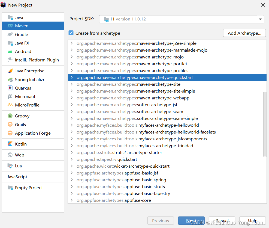
Task: Click the Android robot icon
Action: [x=10, y=51]
